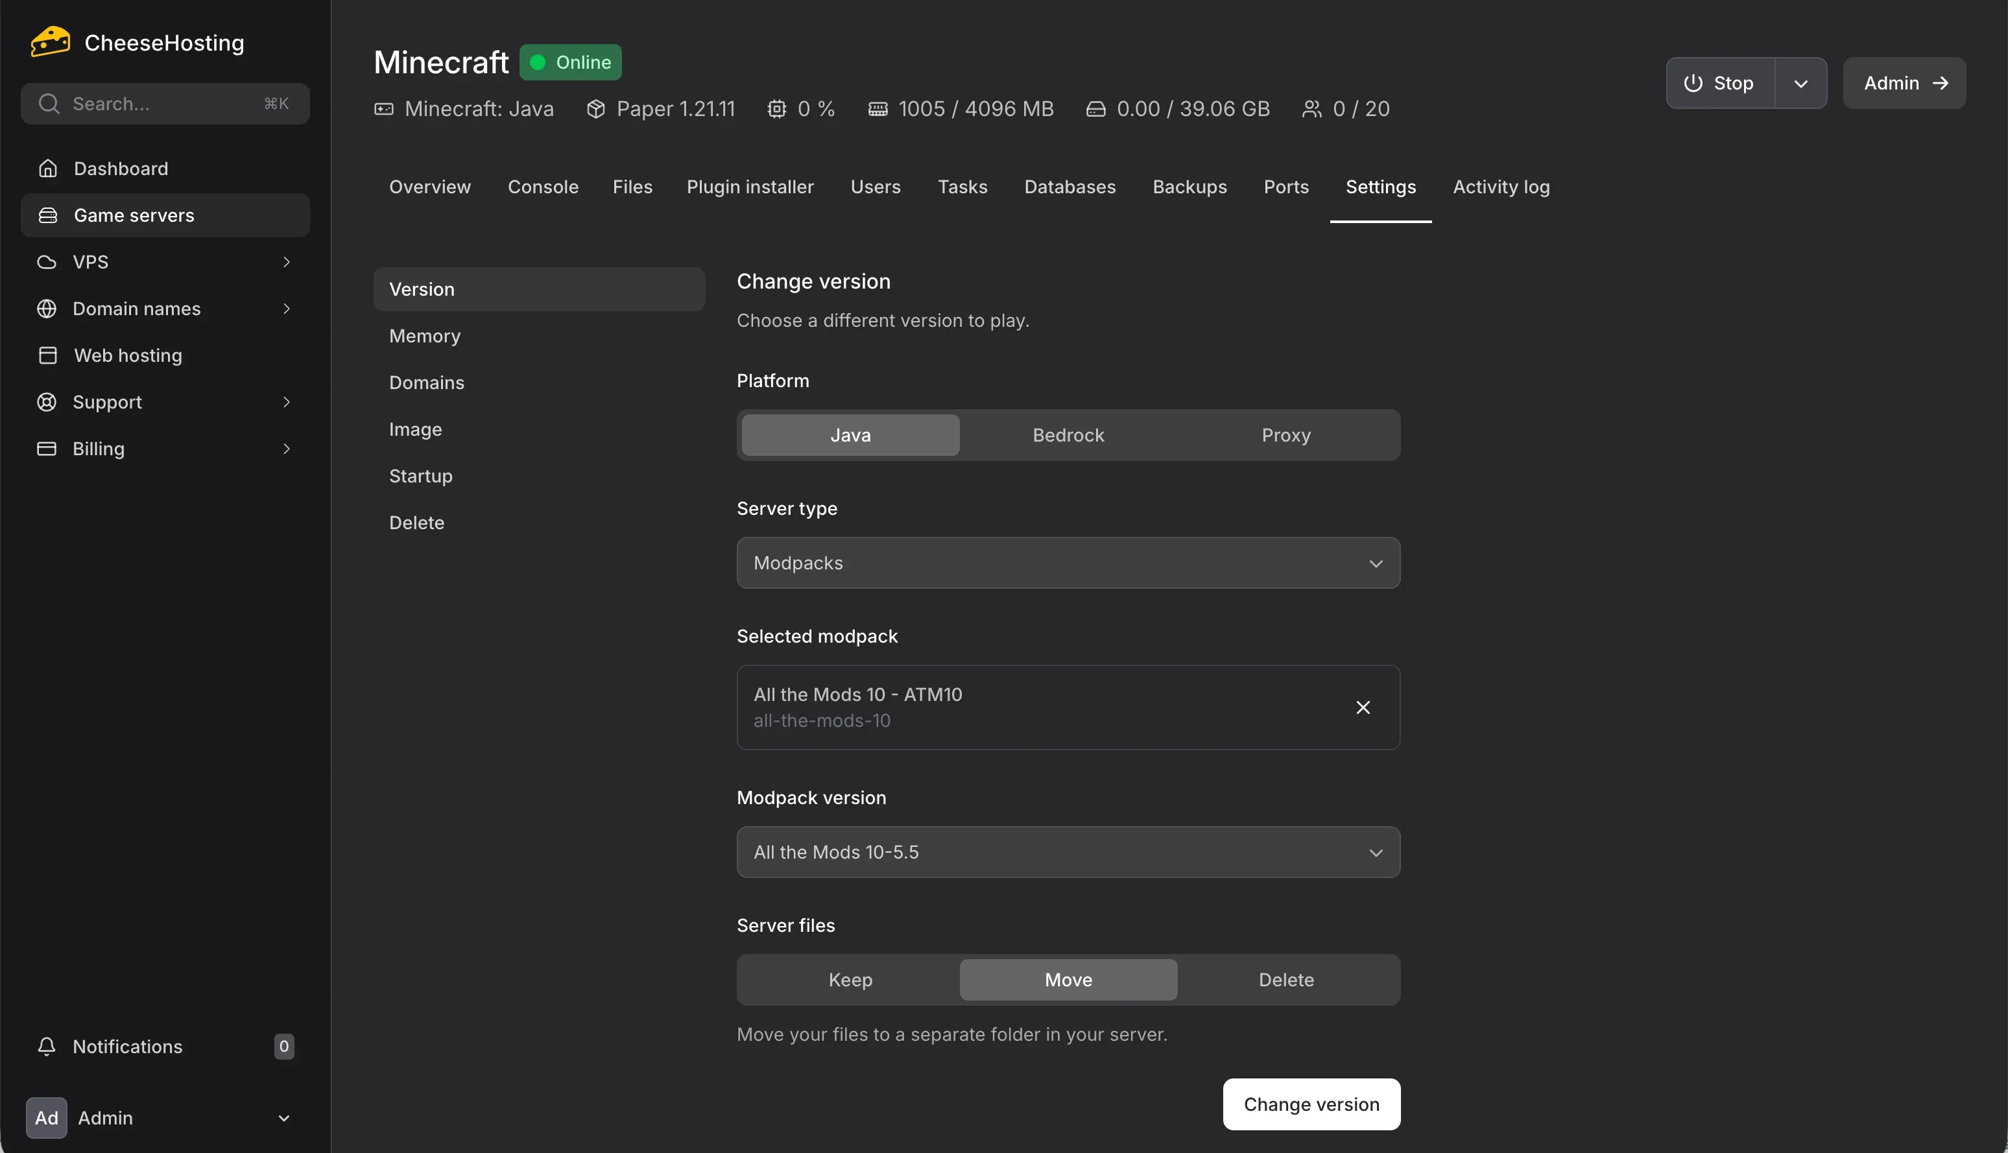Screen dimensions: 2008x1153
Task: Click the memory usage chip icon
Action: coord(878,108)
